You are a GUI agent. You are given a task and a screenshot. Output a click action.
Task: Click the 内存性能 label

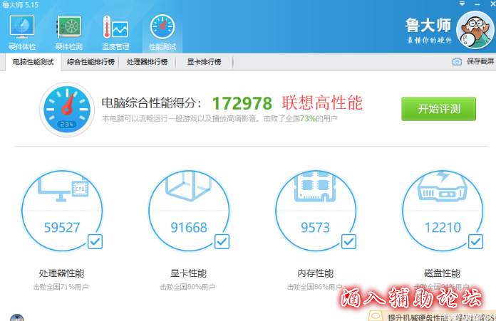pos(316,273)
